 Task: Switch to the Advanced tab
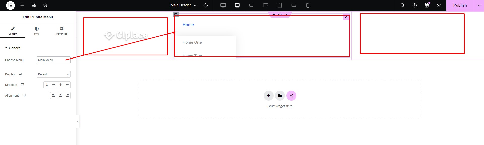pyautogui.click(x=62, y=31)
